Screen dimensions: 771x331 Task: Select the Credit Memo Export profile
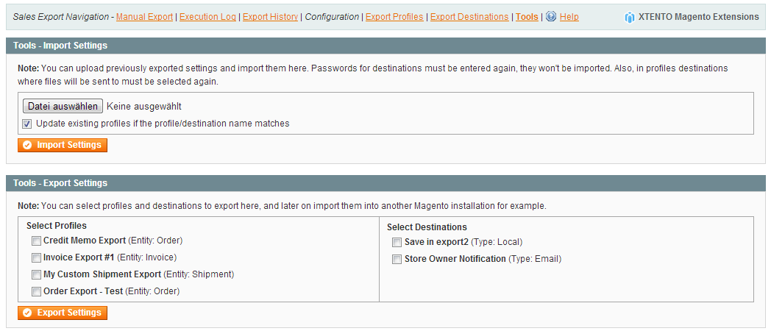(36, 241)
